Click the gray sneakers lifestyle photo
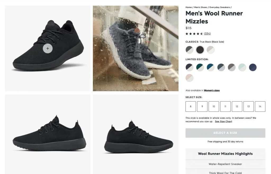271x174 pixels. coord(135,48)
